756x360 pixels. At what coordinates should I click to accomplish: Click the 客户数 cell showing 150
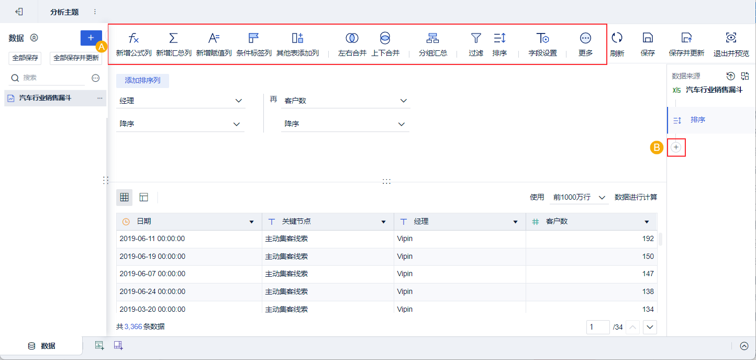[x=591, y=256]
